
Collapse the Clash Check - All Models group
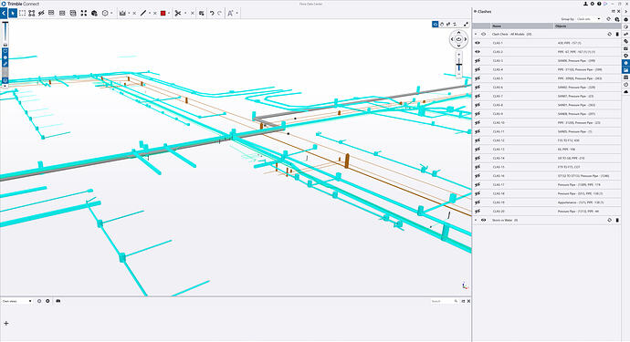coord(476,34)
